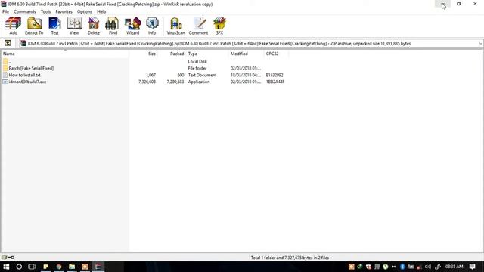Open File Explorer from the taskbar
This screenshot has height=272, width=484.
click(72, 267)
